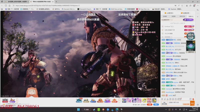
Task: Open Windows taskbar search box
Action: pos(86,110)
